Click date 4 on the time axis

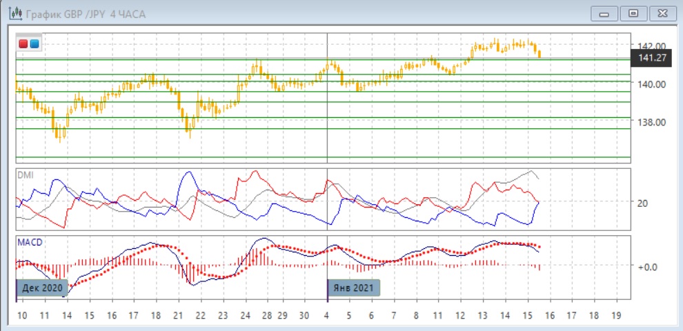pos(327,314)
